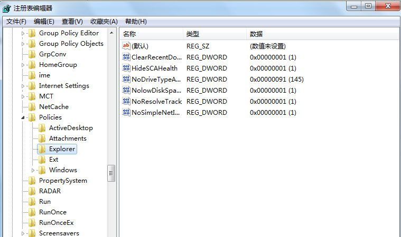This screenshot has height=237, width=401.
Task: Select the PropertySystem folder icon
Action: (x=32, y=181)
